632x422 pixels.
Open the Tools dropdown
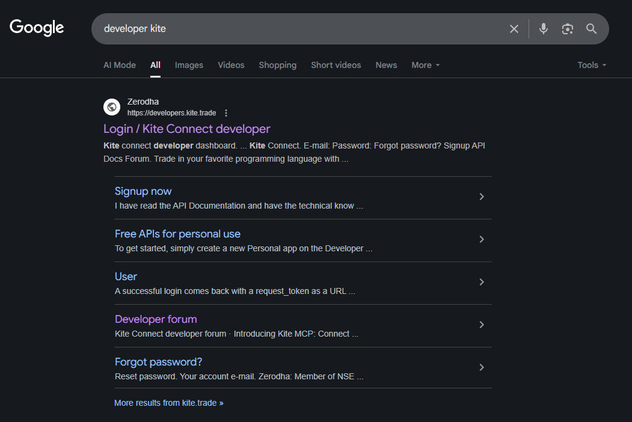tap(592, 65)
